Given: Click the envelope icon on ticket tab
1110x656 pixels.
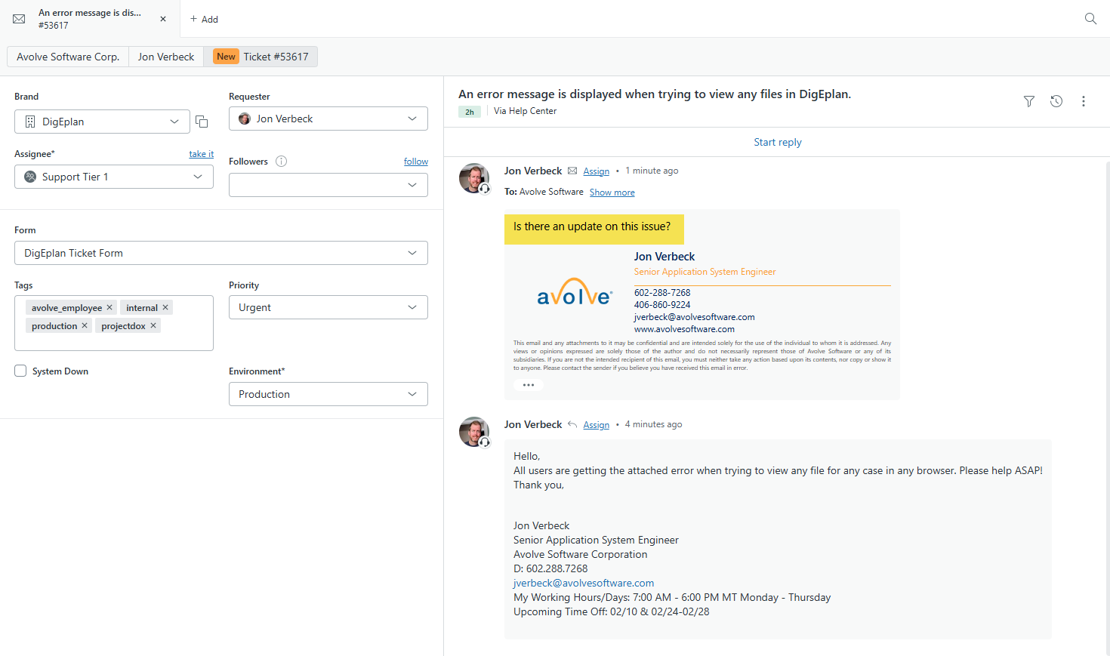Looking at the screenshot, I should 20,19.
